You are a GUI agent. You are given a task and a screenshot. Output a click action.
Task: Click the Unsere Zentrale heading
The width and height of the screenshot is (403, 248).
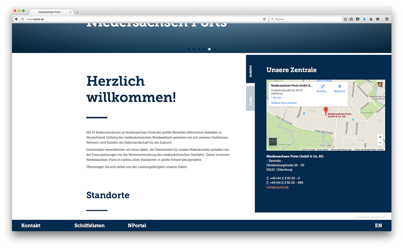[x=291, y=70]
